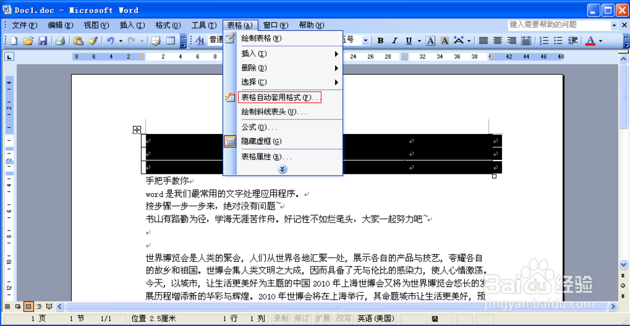Viewport: 630px width, 326px height.
Task: Open the 窗口 menu
Action: pos(276,25)
